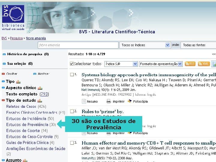The height and width of the screenshot is (162, 216).
Task: Click the Pesquisa breadcrumb link
Action: pyautogui.click(x=16, y=38)
